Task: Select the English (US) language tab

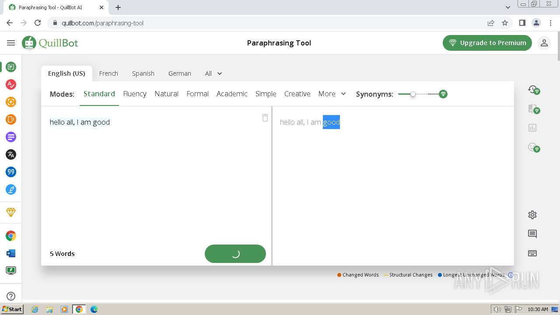Action: 66,73
